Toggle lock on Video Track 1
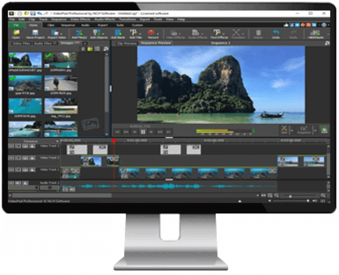339x275 pixels. [x=32, y=170]
